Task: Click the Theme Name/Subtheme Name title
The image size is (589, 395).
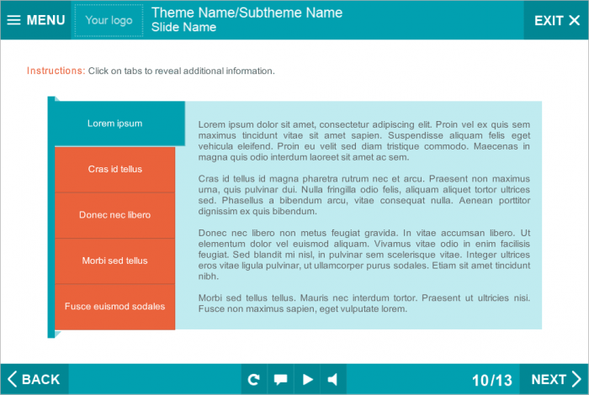Action: point(247,13)
